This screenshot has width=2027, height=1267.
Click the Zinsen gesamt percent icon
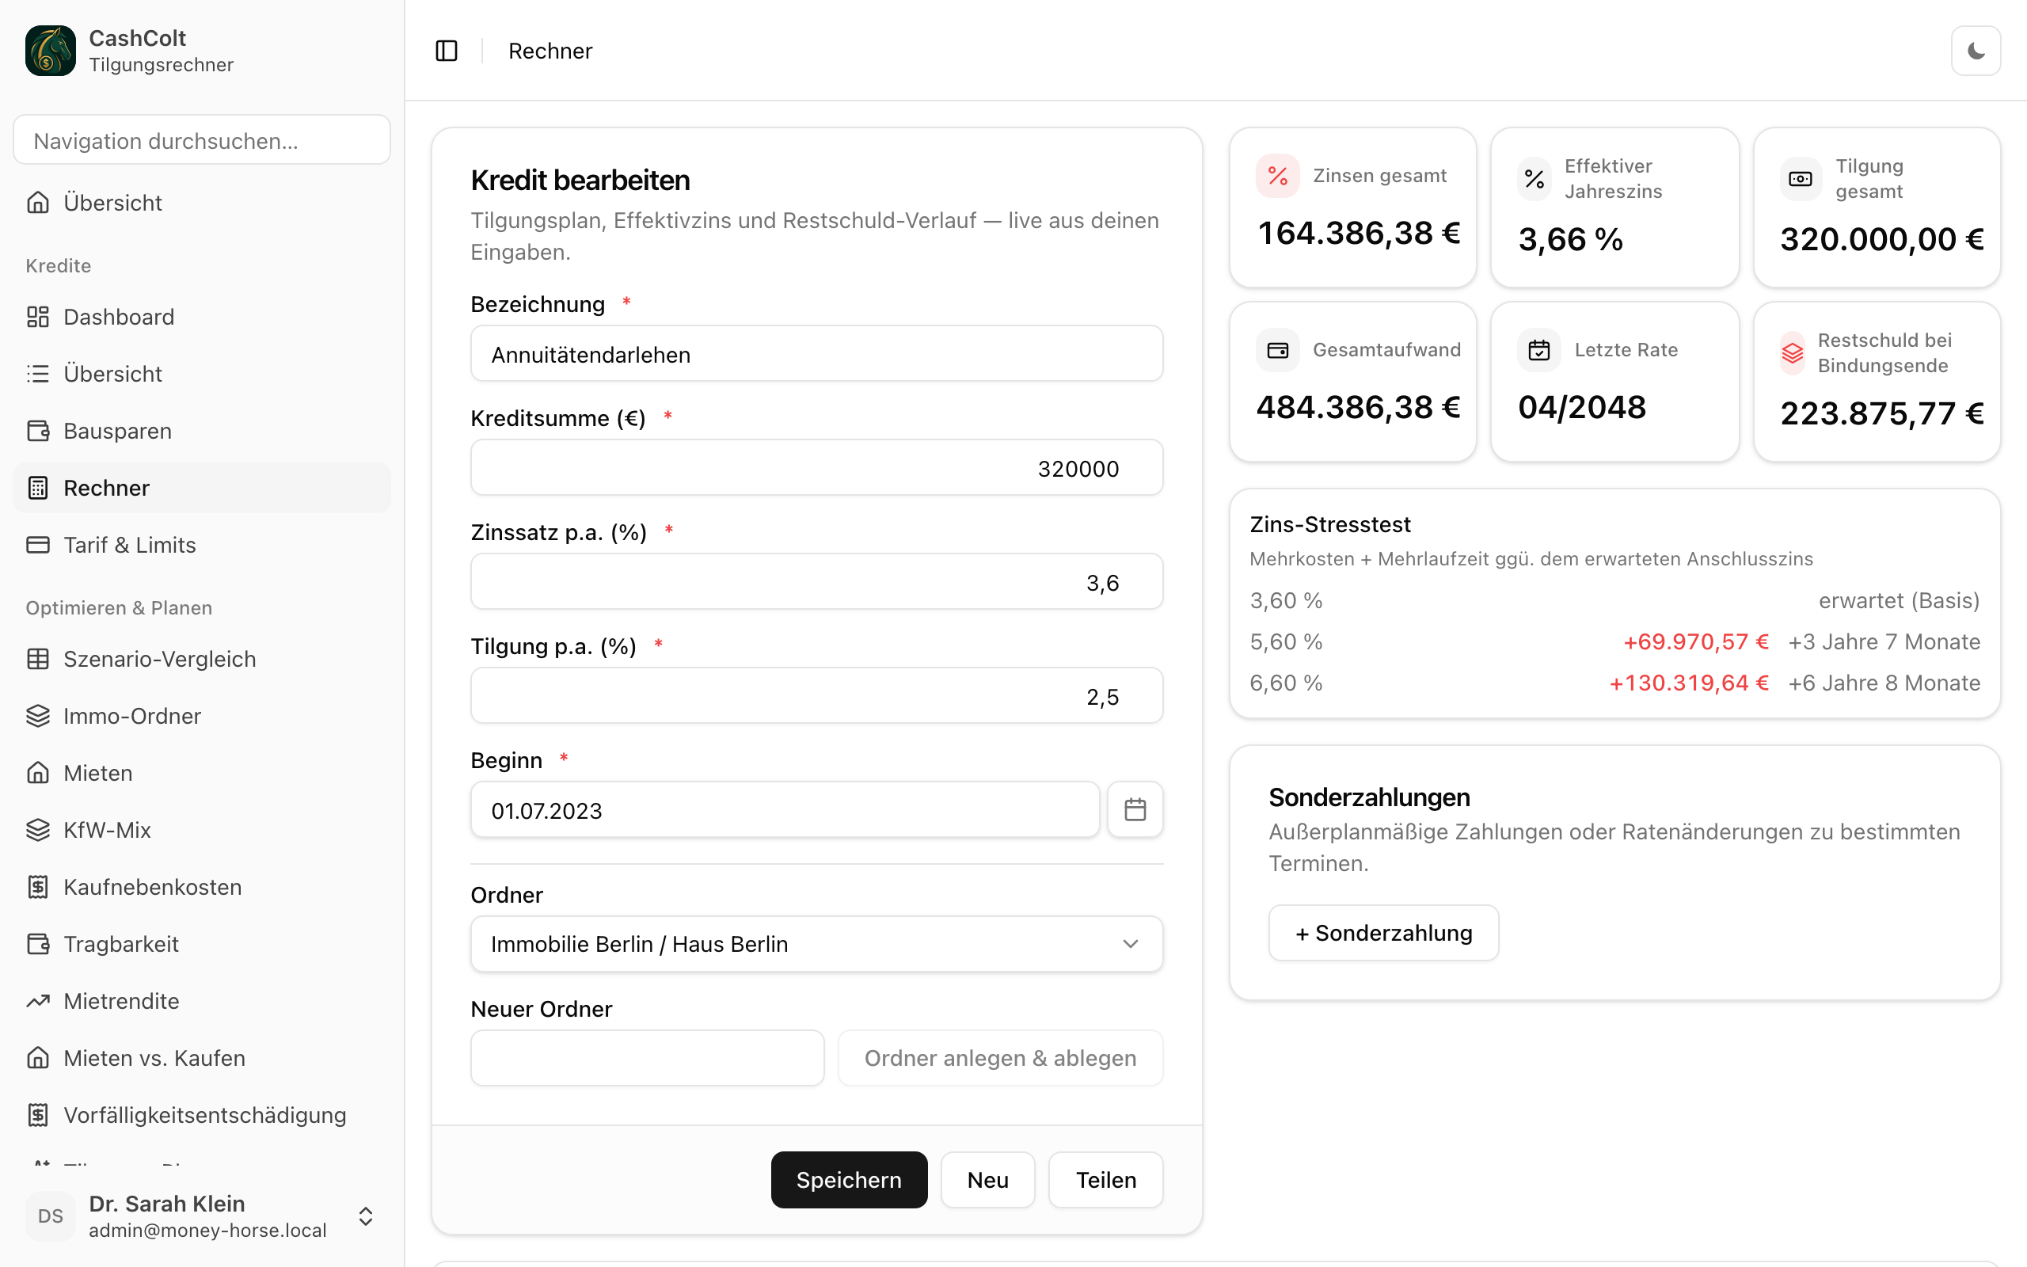(1277, 176)
